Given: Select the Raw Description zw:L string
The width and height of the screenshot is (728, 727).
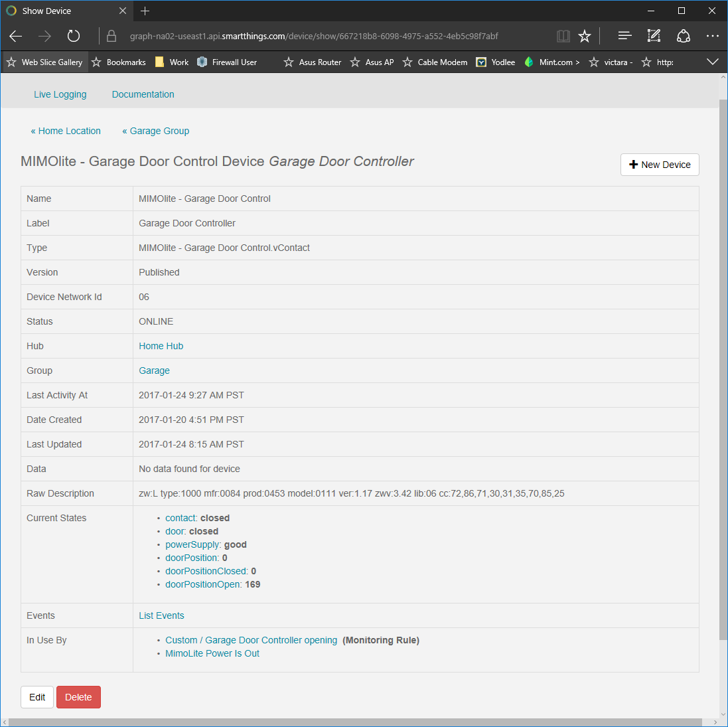Looking at the screenshot, I should coord(352,493).
